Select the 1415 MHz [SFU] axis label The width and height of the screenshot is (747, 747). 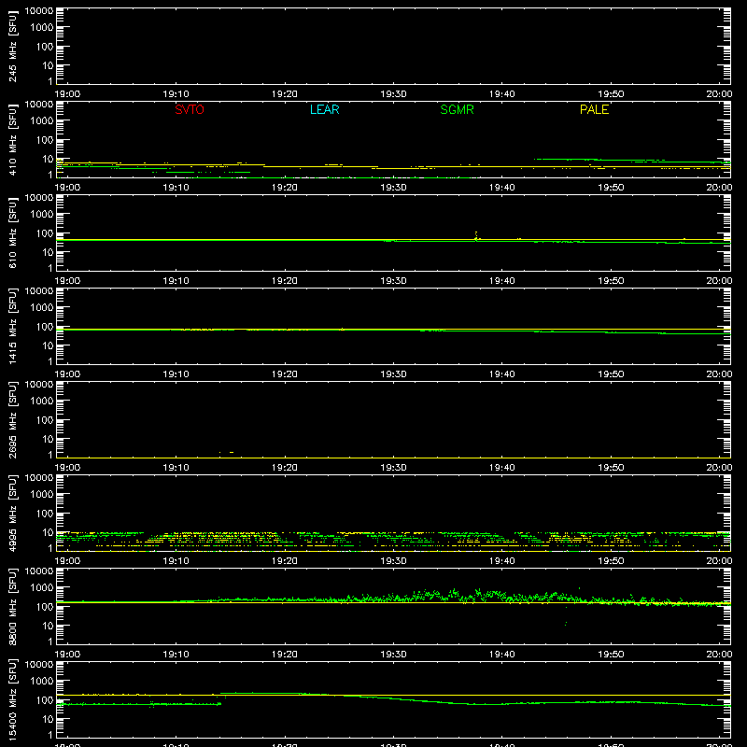coord(12,326)
